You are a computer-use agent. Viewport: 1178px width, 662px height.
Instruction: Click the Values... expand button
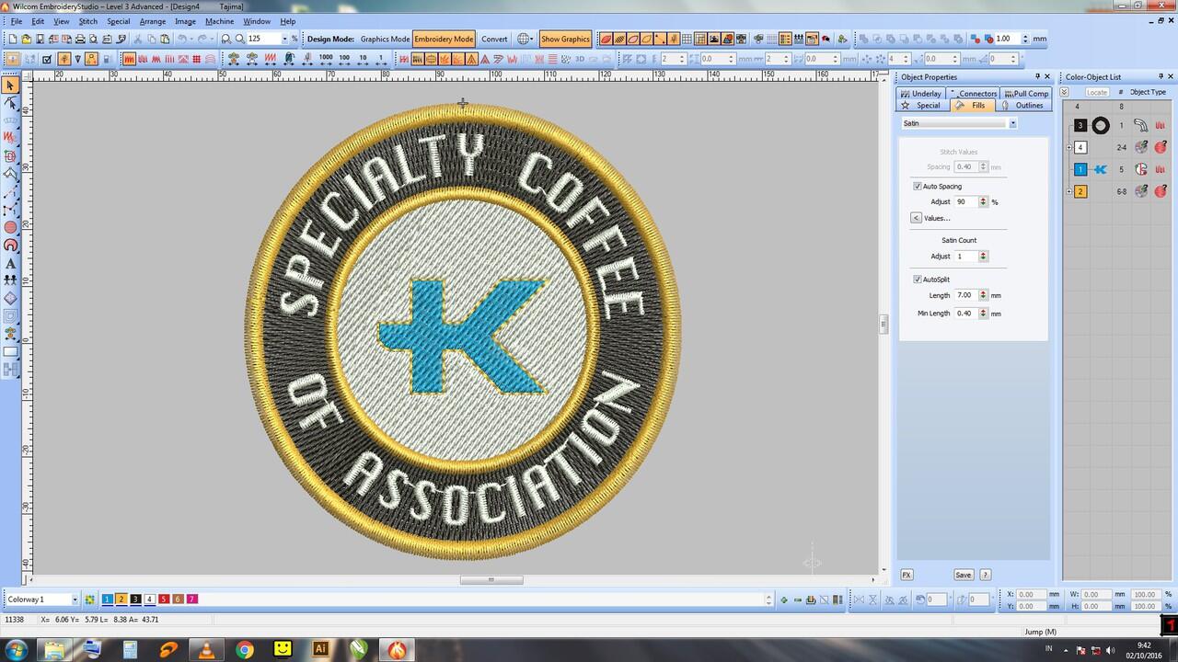click(916, 218)
